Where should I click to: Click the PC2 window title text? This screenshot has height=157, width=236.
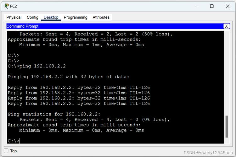[x=14, y=6]
